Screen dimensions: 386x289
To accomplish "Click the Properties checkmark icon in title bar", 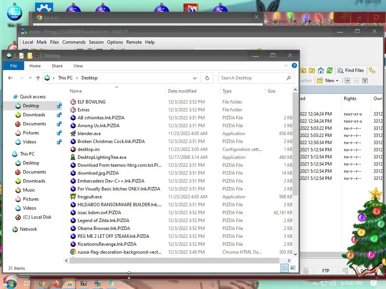I will [x=21, y=56].
